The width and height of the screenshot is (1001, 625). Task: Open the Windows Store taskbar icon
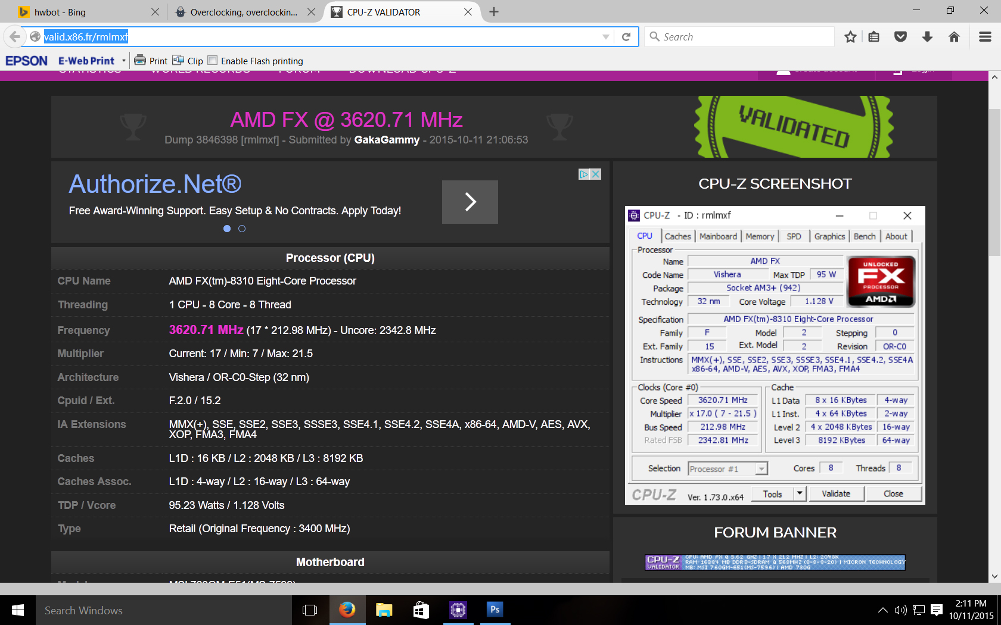pos(421,610)
